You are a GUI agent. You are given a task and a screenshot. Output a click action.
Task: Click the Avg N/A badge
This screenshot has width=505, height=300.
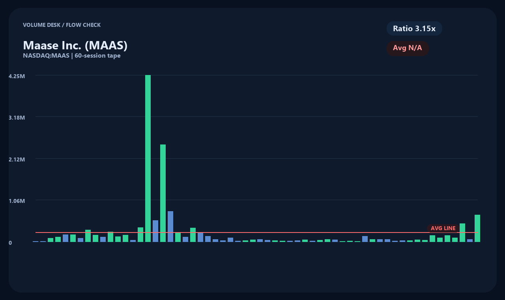(408, 48)
